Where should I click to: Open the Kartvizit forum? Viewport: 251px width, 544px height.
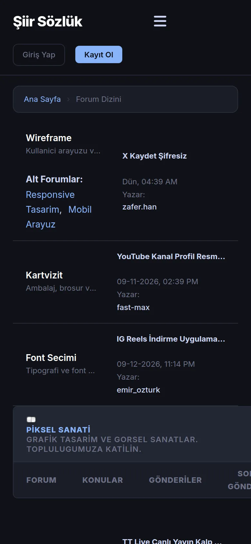(44, 275)
